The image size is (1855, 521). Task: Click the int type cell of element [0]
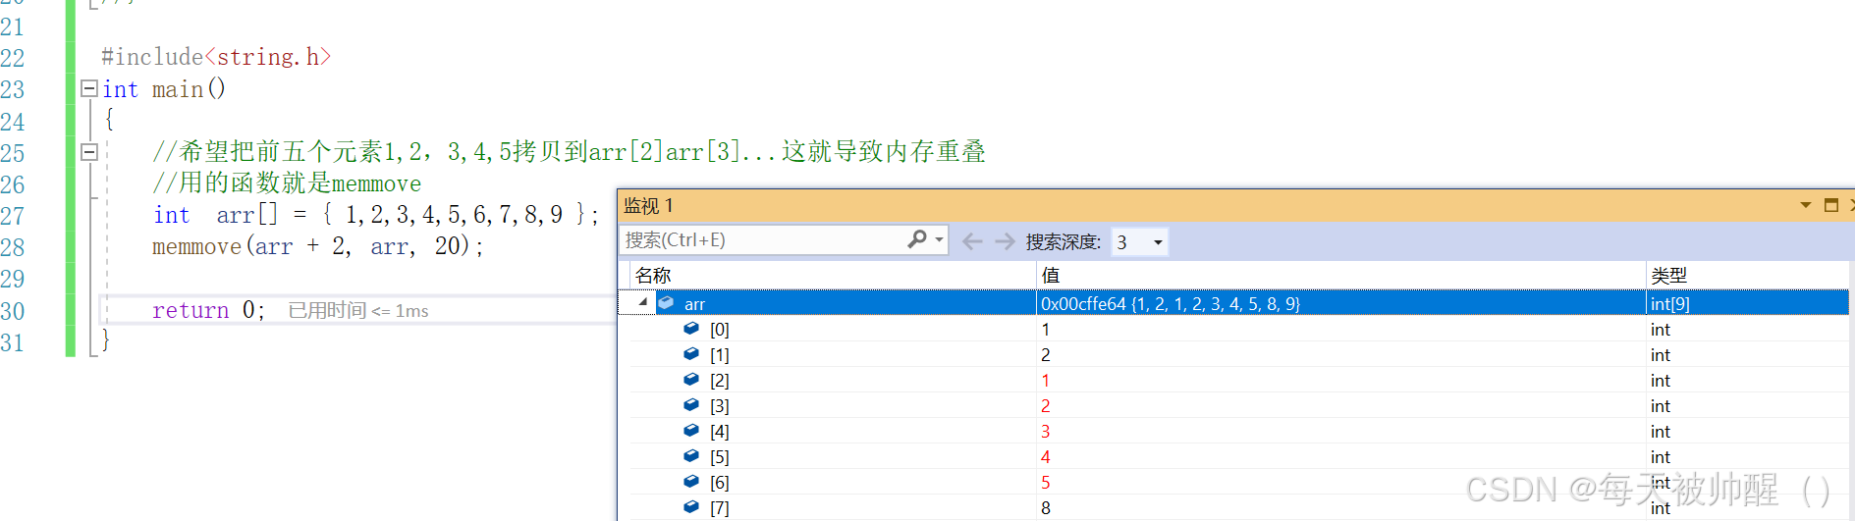pos(1660,330)
